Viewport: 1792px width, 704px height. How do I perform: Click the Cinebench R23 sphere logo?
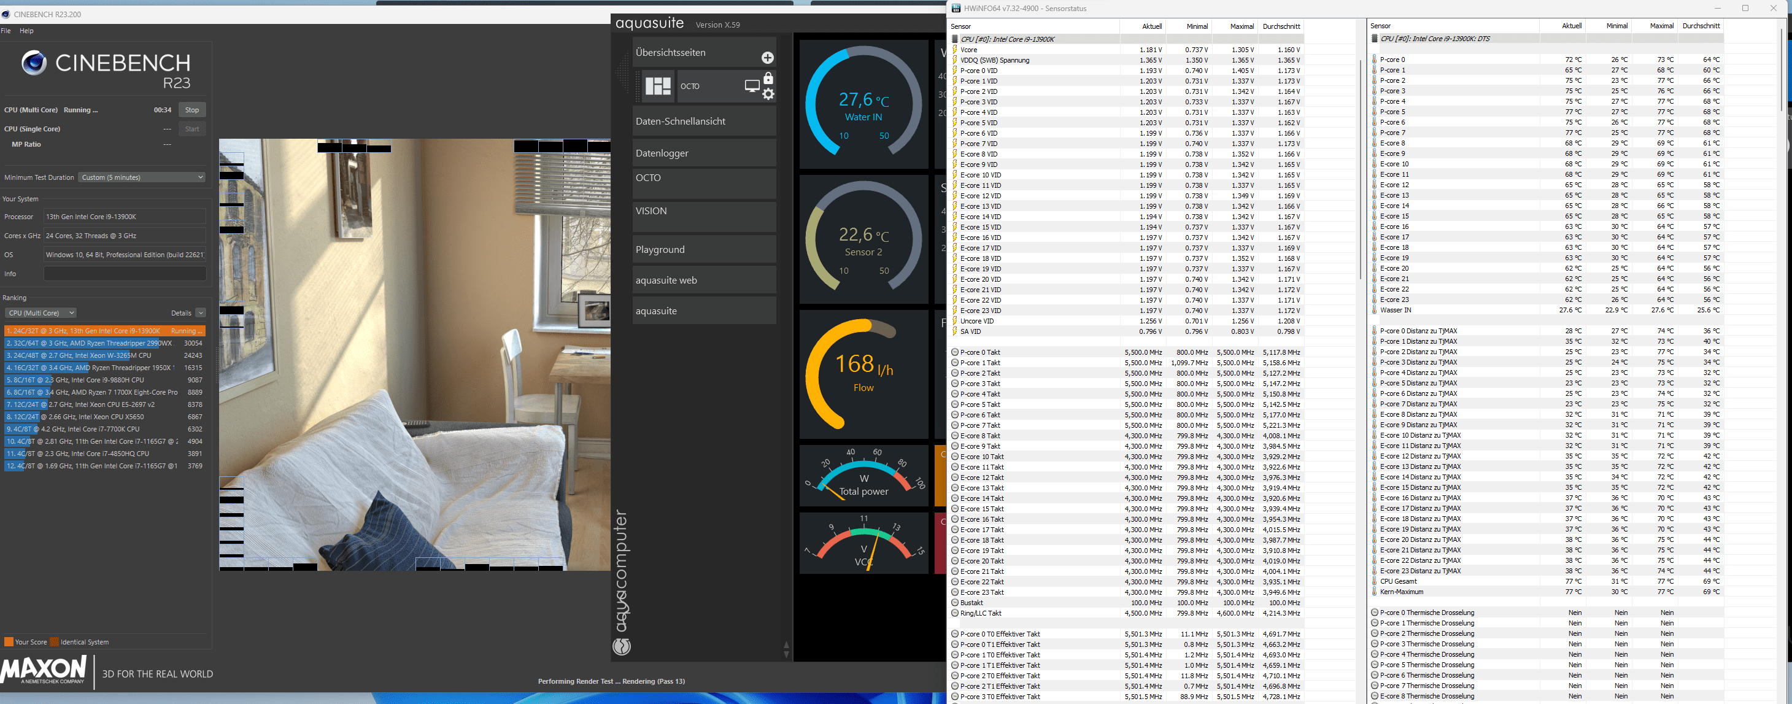click(34, 63)
